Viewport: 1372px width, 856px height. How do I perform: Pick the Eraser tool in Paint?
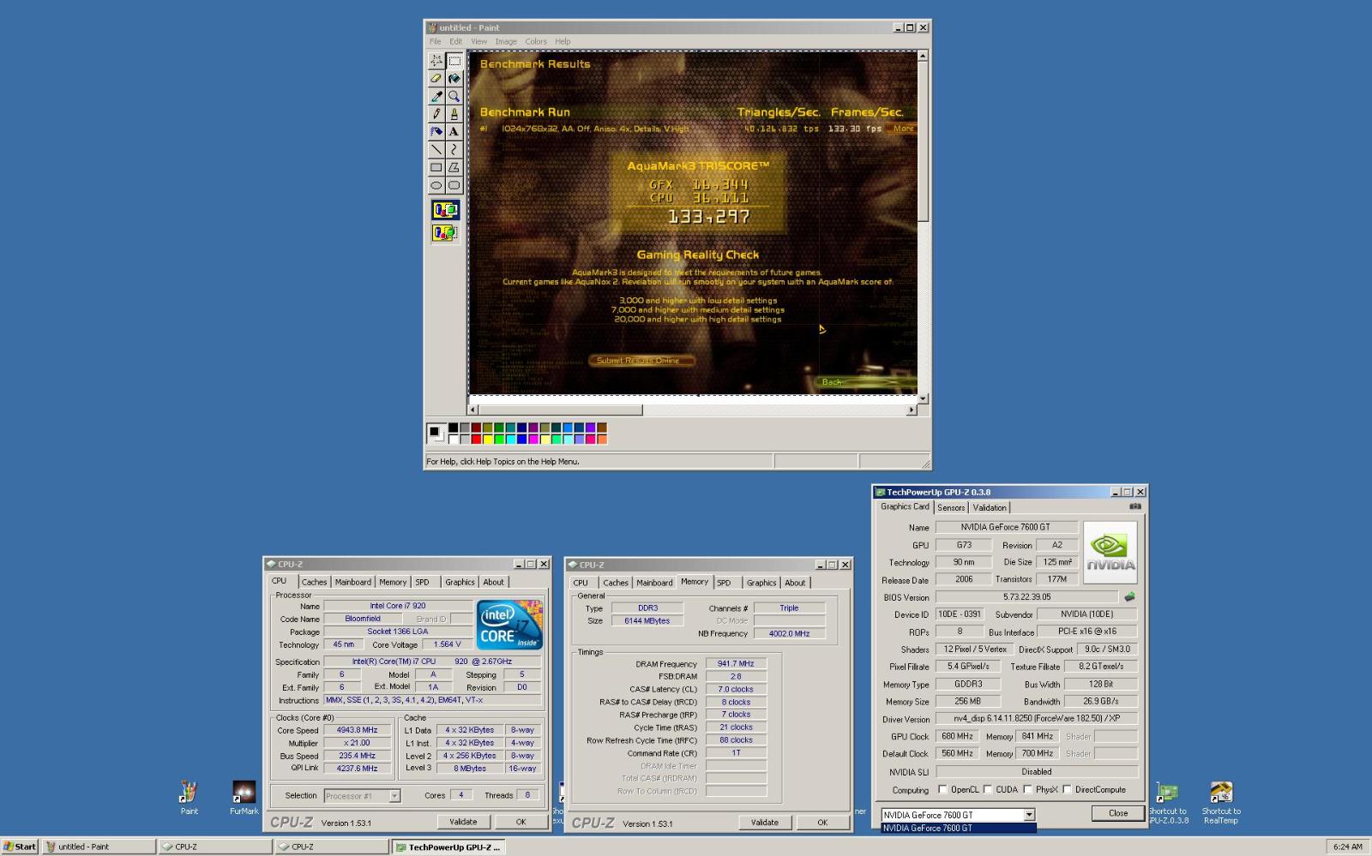(436, 79)
